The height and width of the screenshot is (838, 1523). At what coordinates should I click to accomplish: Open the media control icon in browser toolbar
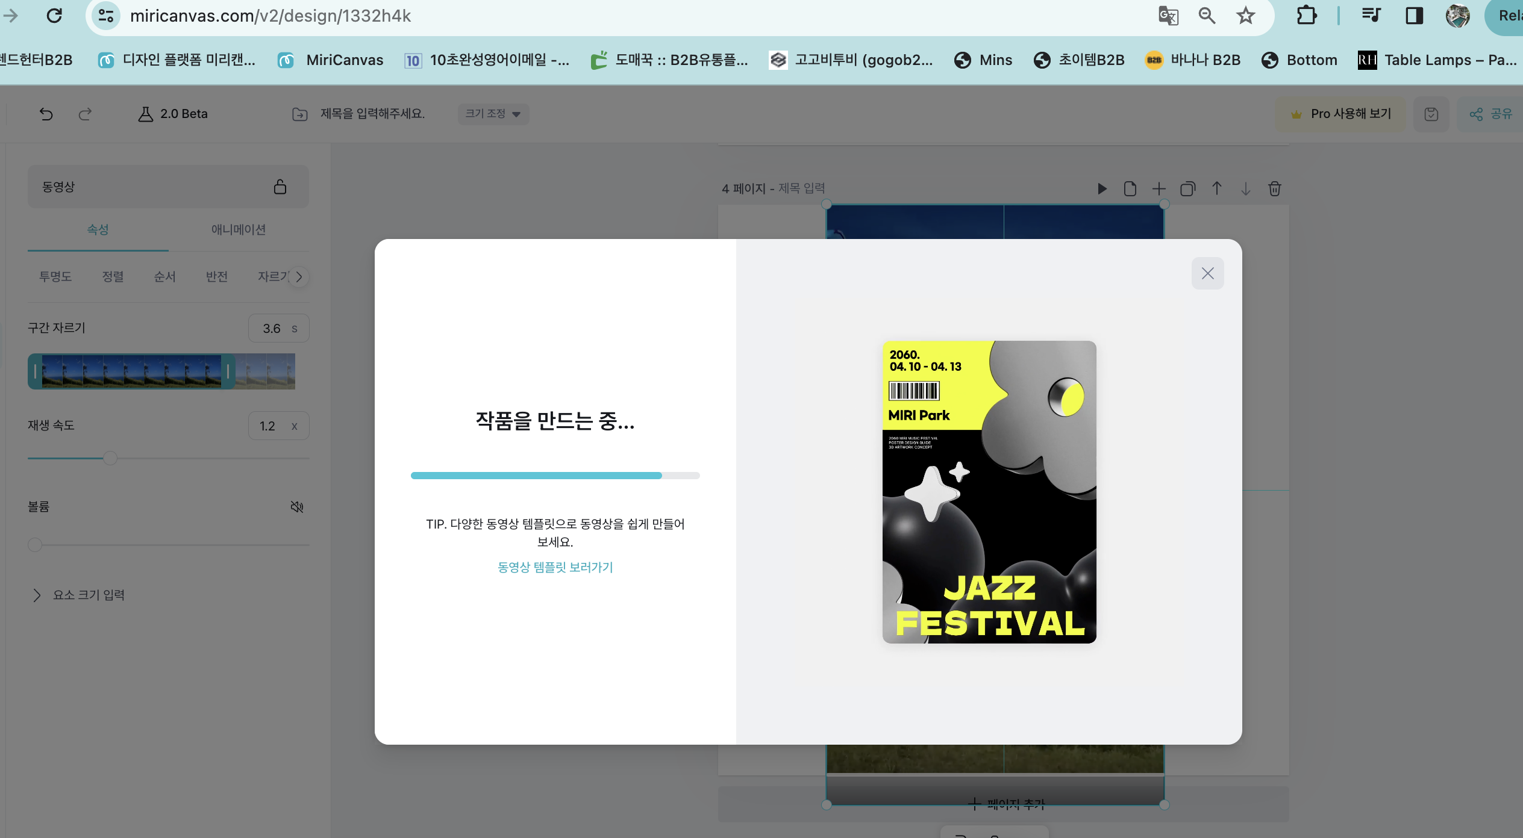click(x=1371, y=16)
